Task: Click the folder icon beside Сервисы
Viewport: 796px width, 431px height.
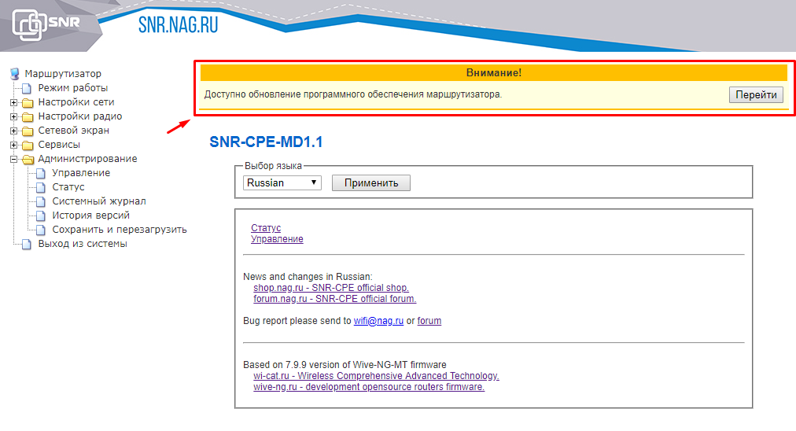Action: [x=28, y=146]
